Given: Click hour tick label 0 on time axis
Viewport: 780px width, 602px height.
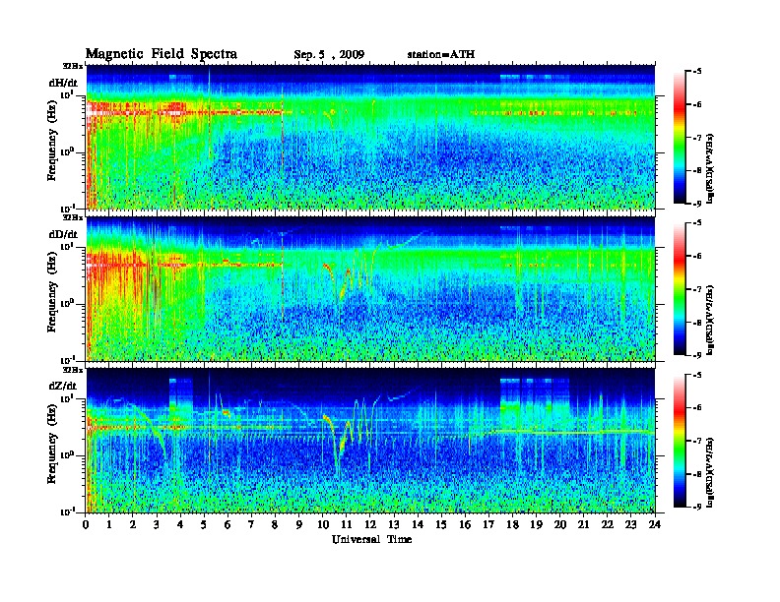Looking at the screenshot, I should (86, 524).
